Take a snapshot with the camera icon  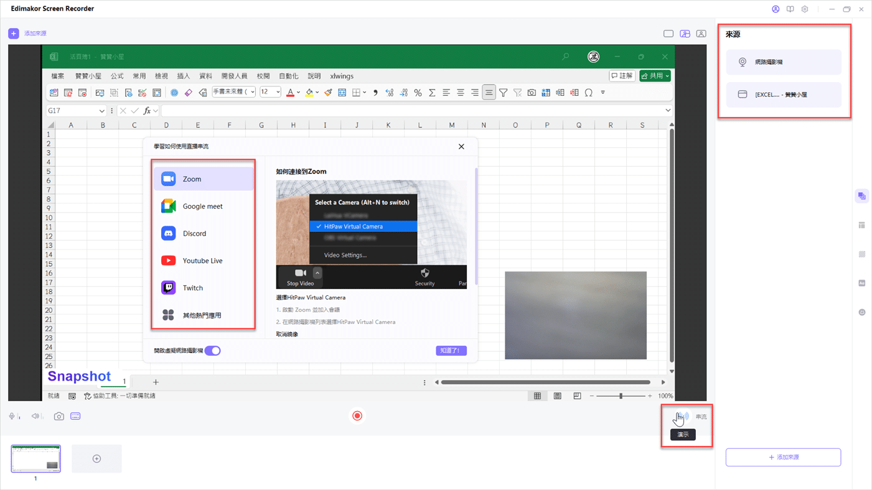[x=59, y=416]
